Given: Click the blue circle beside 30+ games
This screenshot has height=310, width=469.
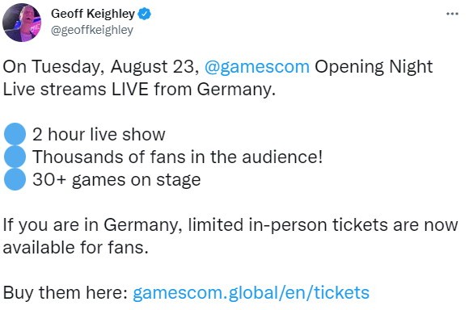Looking at the screenshot, I should pos(15,179).
